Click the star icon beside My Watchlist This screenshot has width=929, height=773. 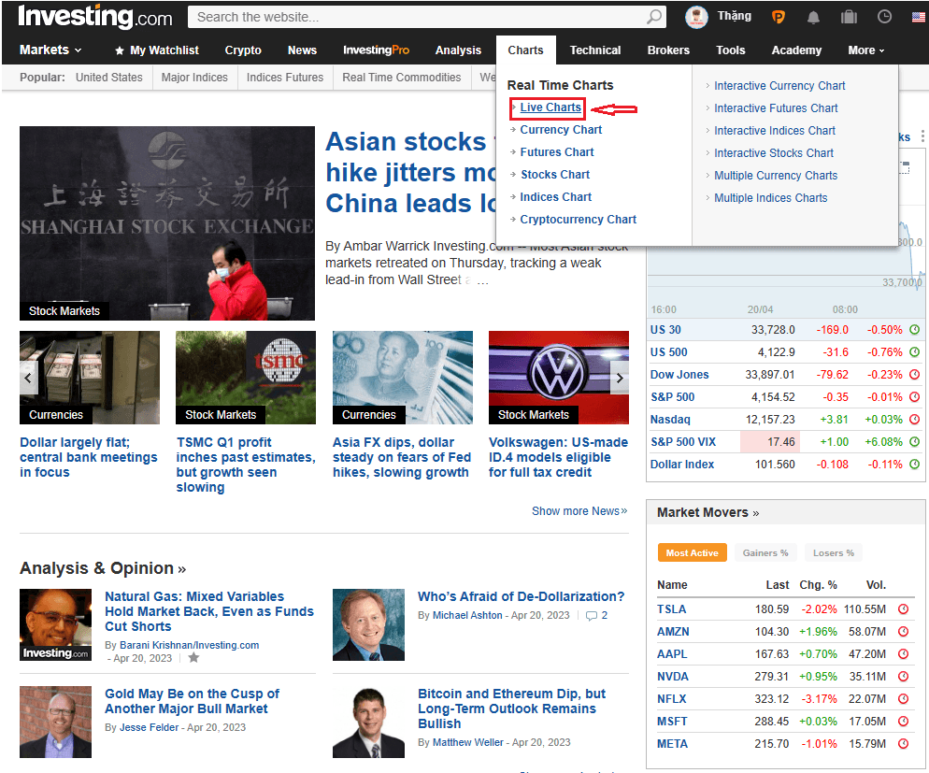tap(119, 50)
